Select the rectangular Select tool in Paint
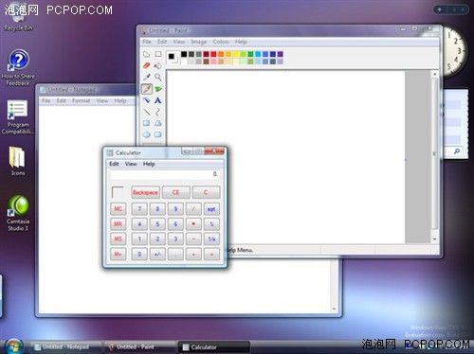This screenshot has width=474, height=354. pyautogui.click(x=158, y=54)
